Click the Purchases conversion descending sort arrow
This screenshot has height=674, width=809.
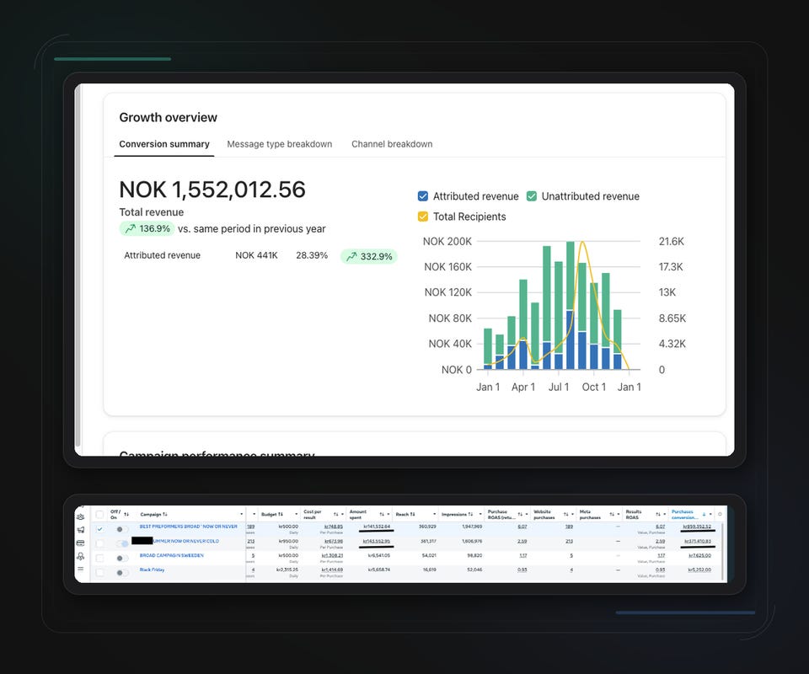pos(705,514)
